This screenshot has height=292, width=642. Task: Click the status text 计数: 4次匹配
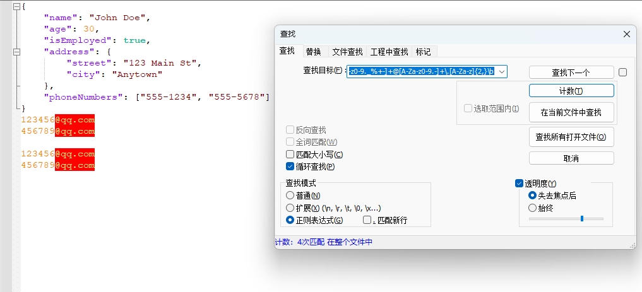coord(300,242)
